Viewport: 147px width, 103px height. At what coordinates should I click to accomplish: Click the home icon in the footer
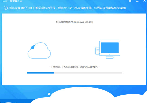click(x=49, y=94)
